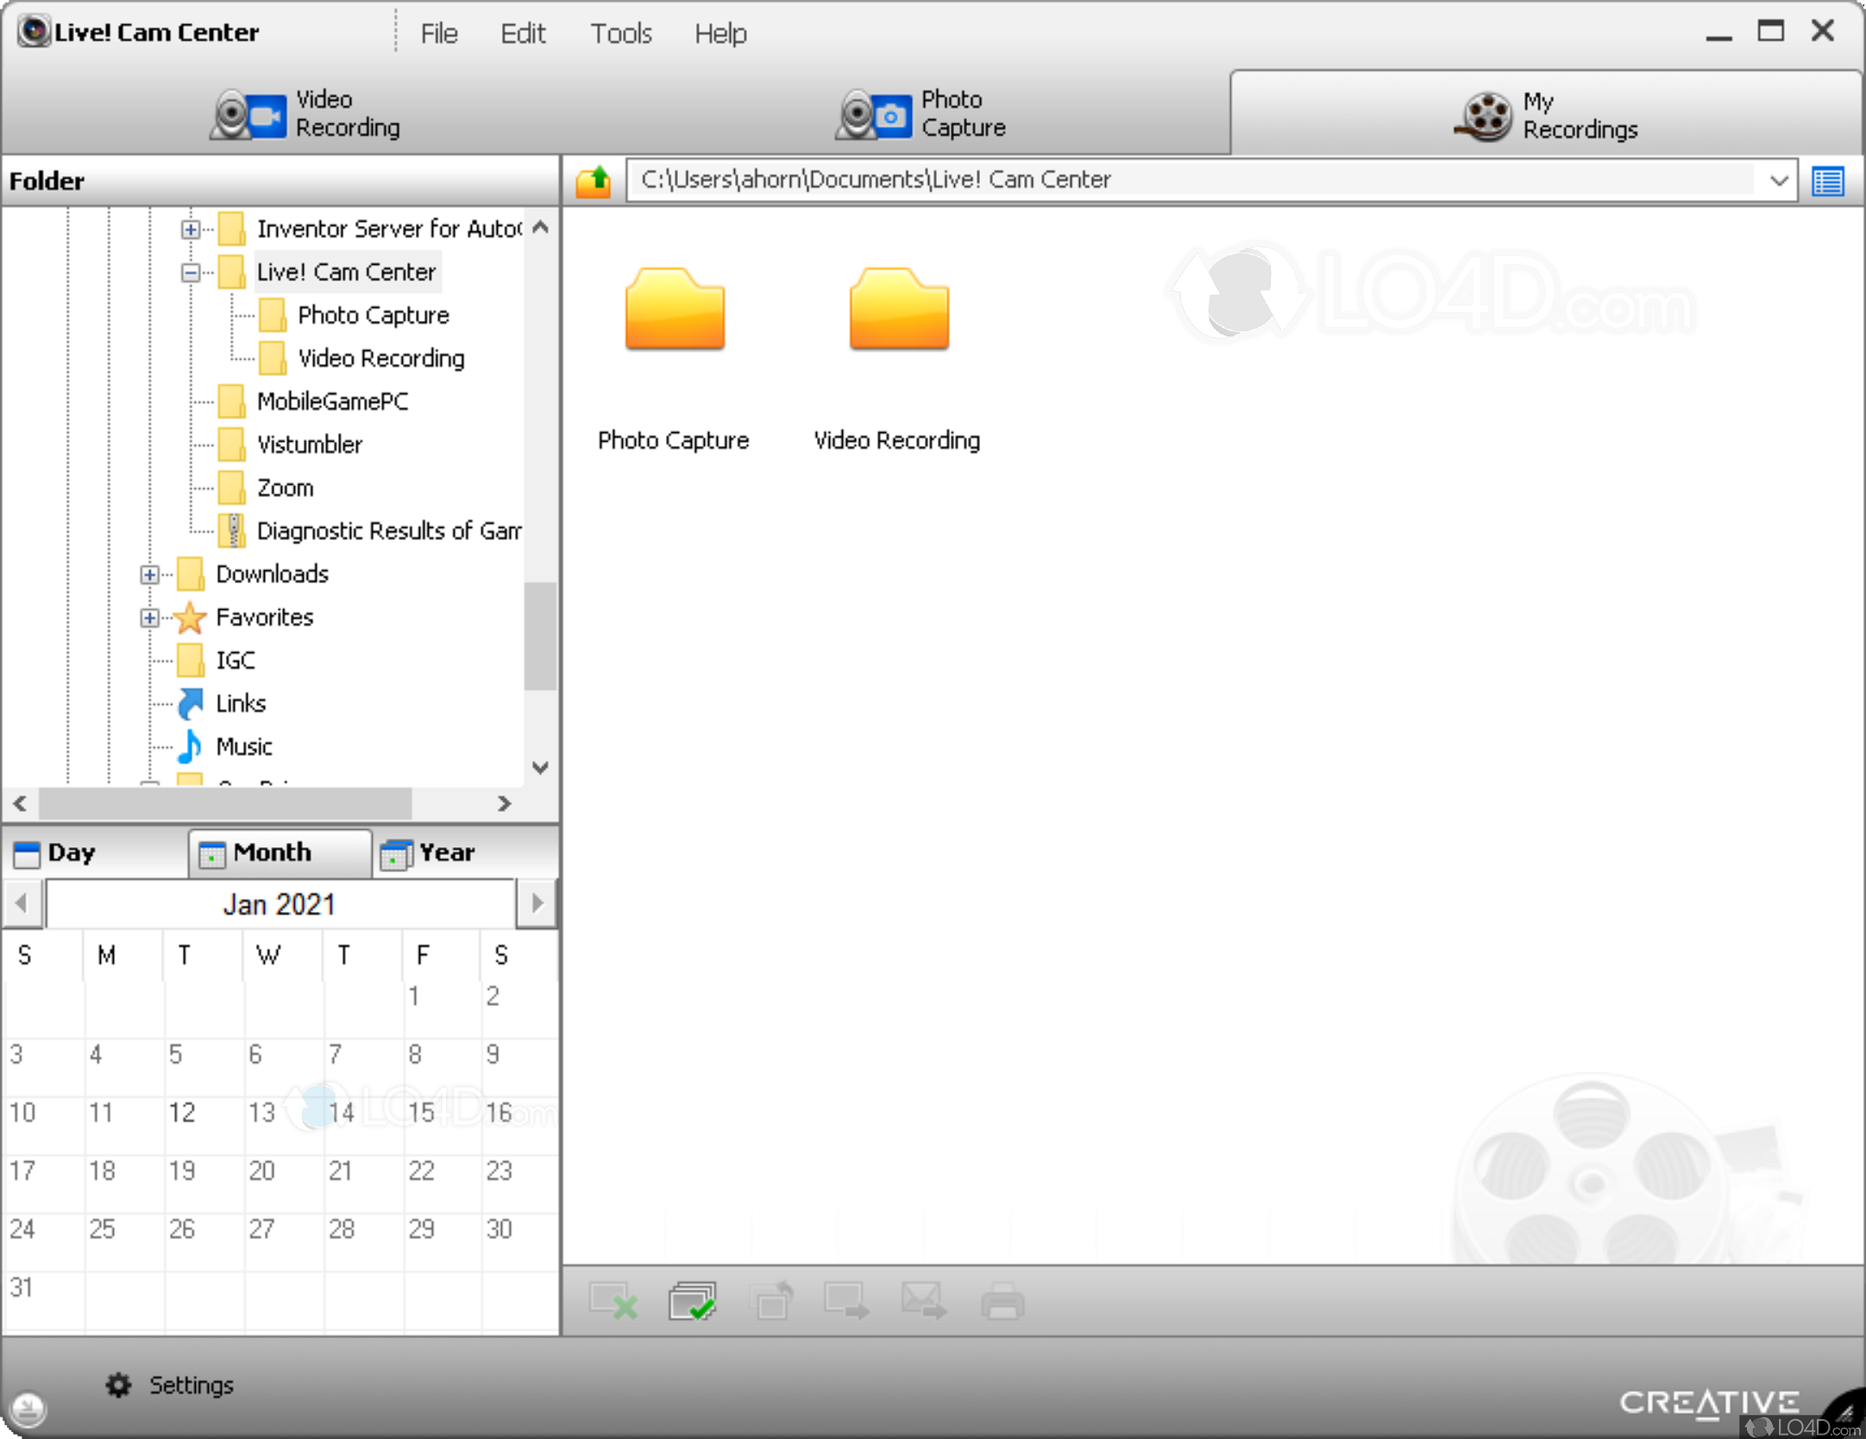1866x1439 pixels.
Task: Collapse the Live! Cam Center tree node
Action: coord(191,273)
